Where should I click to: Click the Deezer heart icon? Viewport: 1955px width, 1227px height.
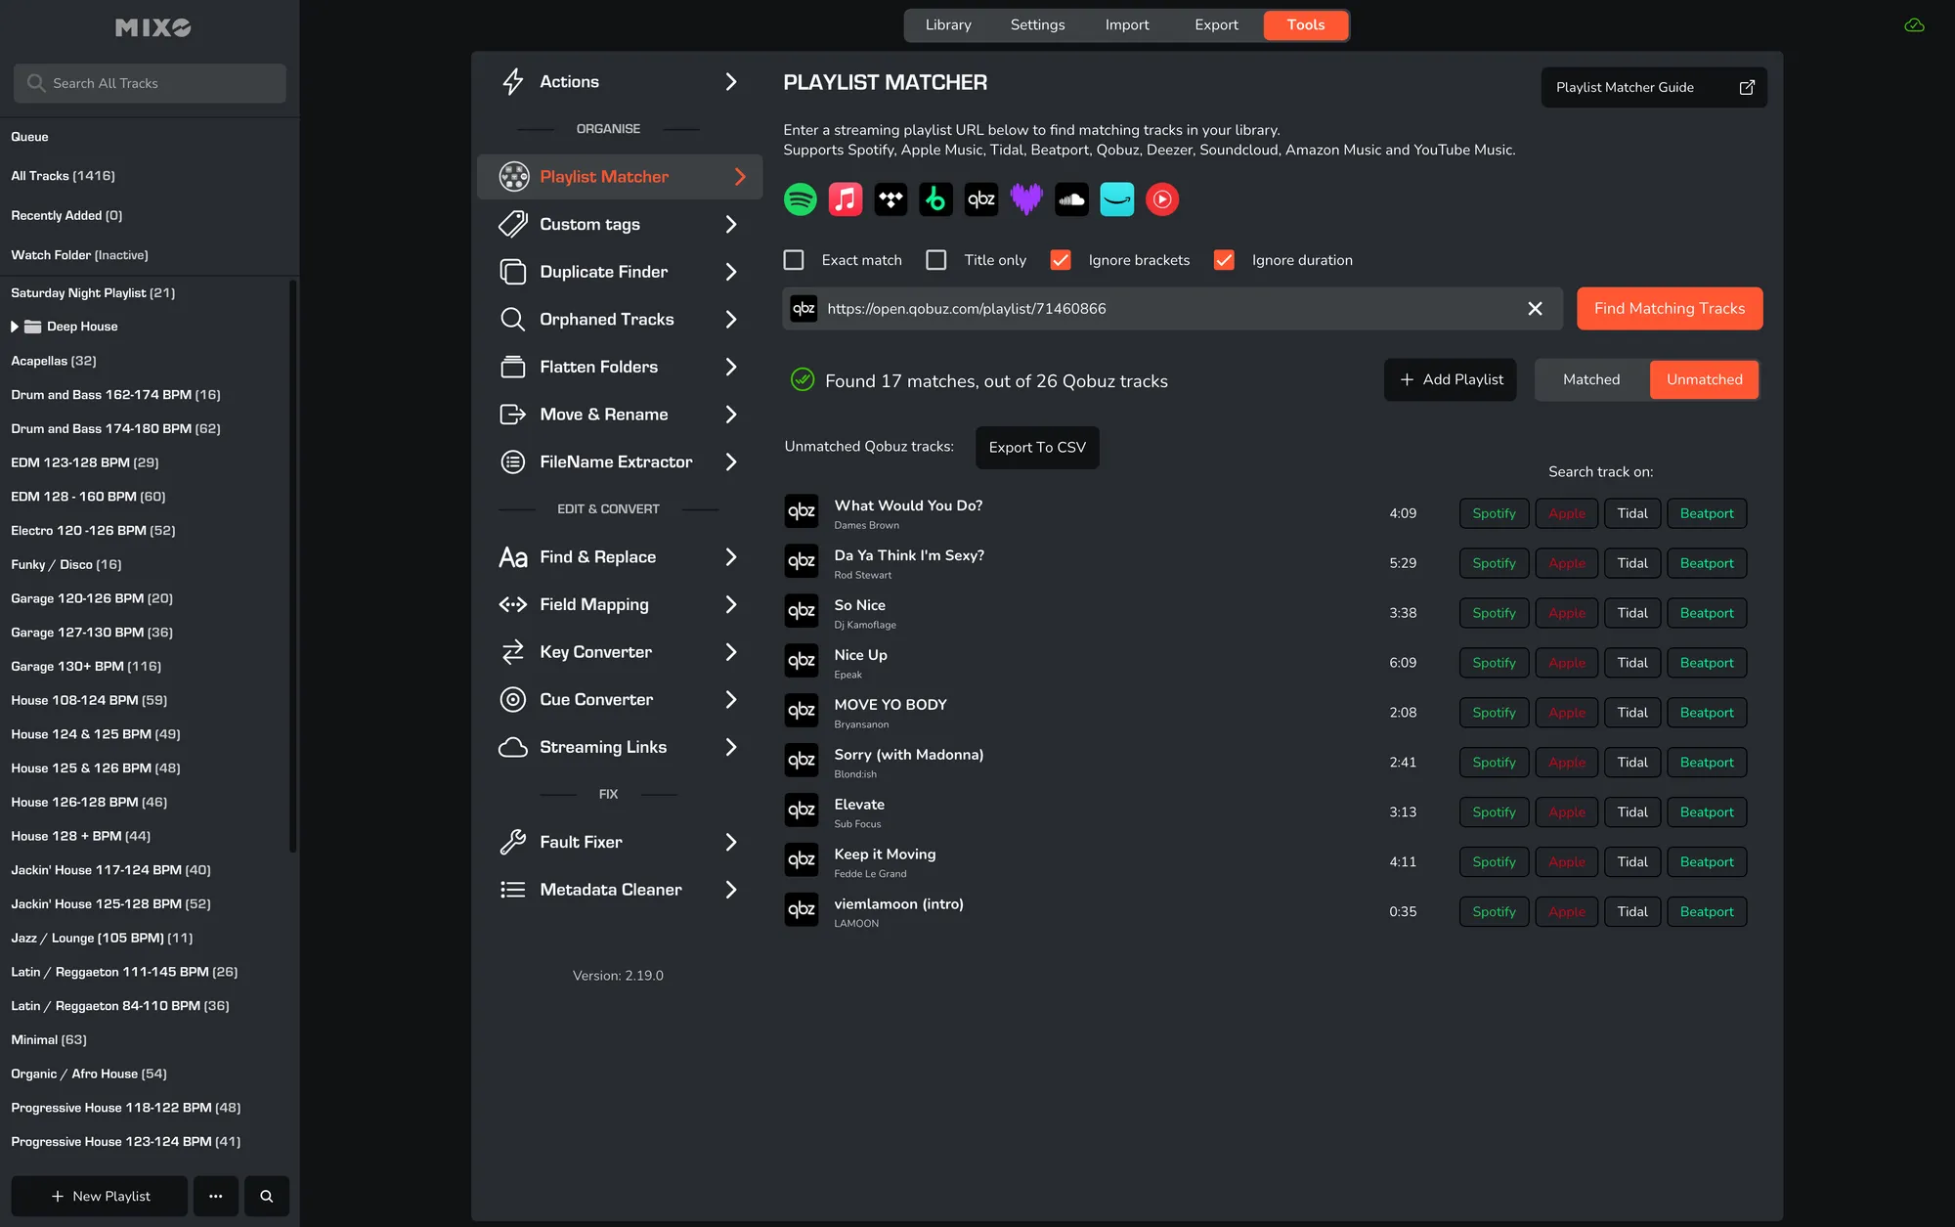coord(1026,199)
